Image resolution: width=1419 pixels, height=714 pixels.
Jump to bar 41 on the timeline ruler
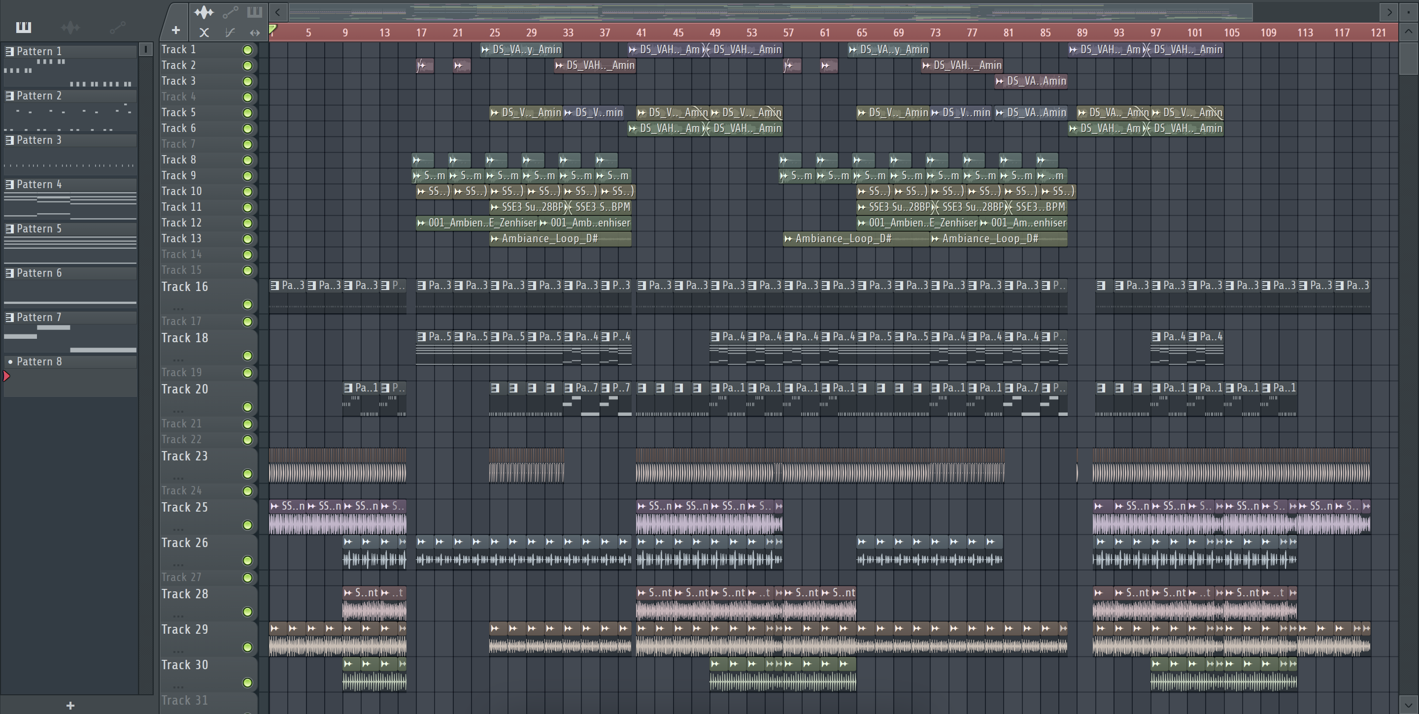pos(641,32)
